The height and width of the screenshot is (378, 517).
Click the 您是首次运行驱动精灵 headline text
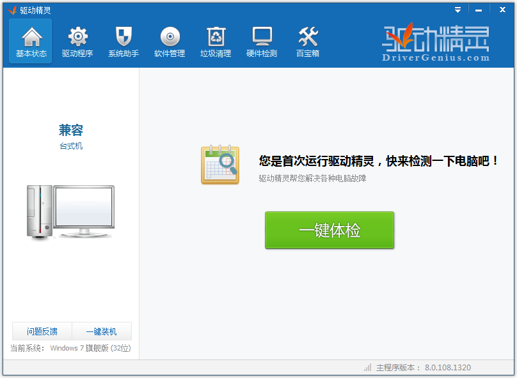click(x=379, y=161)
